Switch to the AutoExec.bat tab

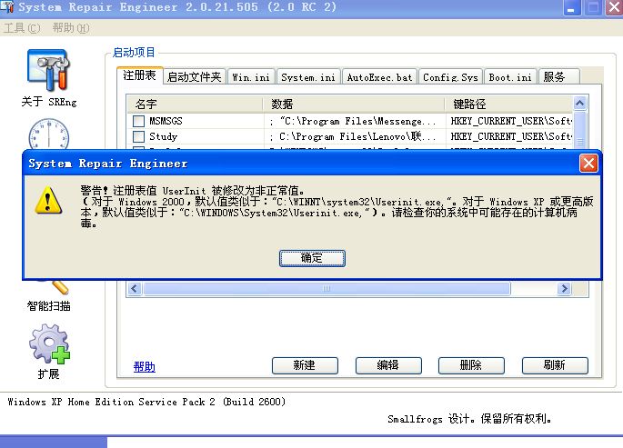click(379, 76)
